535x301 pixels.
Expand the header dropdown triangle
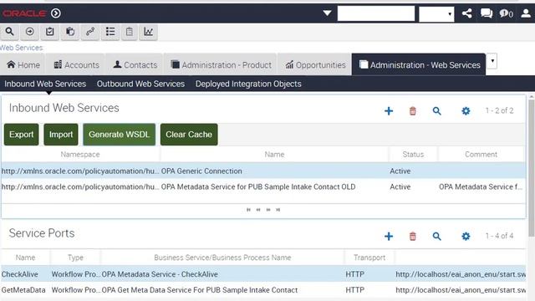(x=327, y=13)
